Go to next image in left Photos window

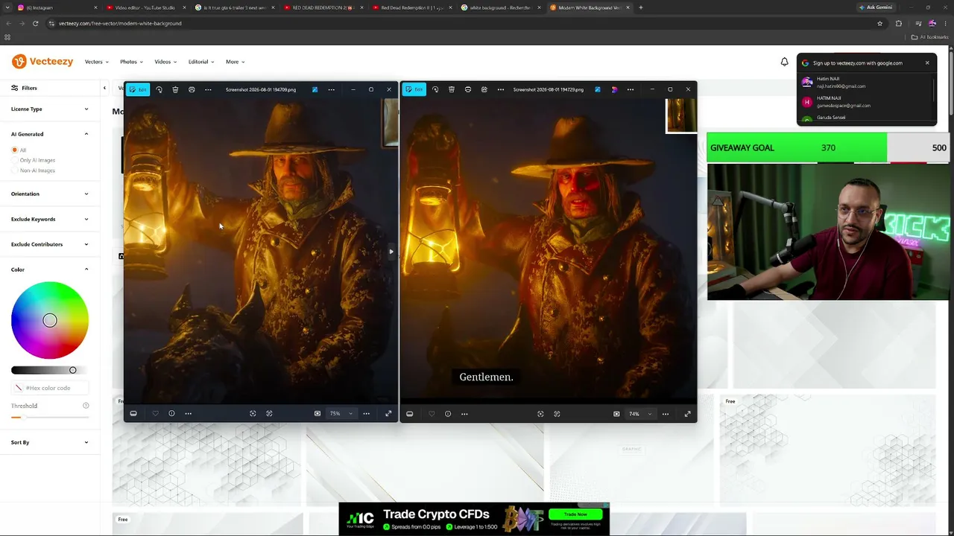[x=391, y=252]
